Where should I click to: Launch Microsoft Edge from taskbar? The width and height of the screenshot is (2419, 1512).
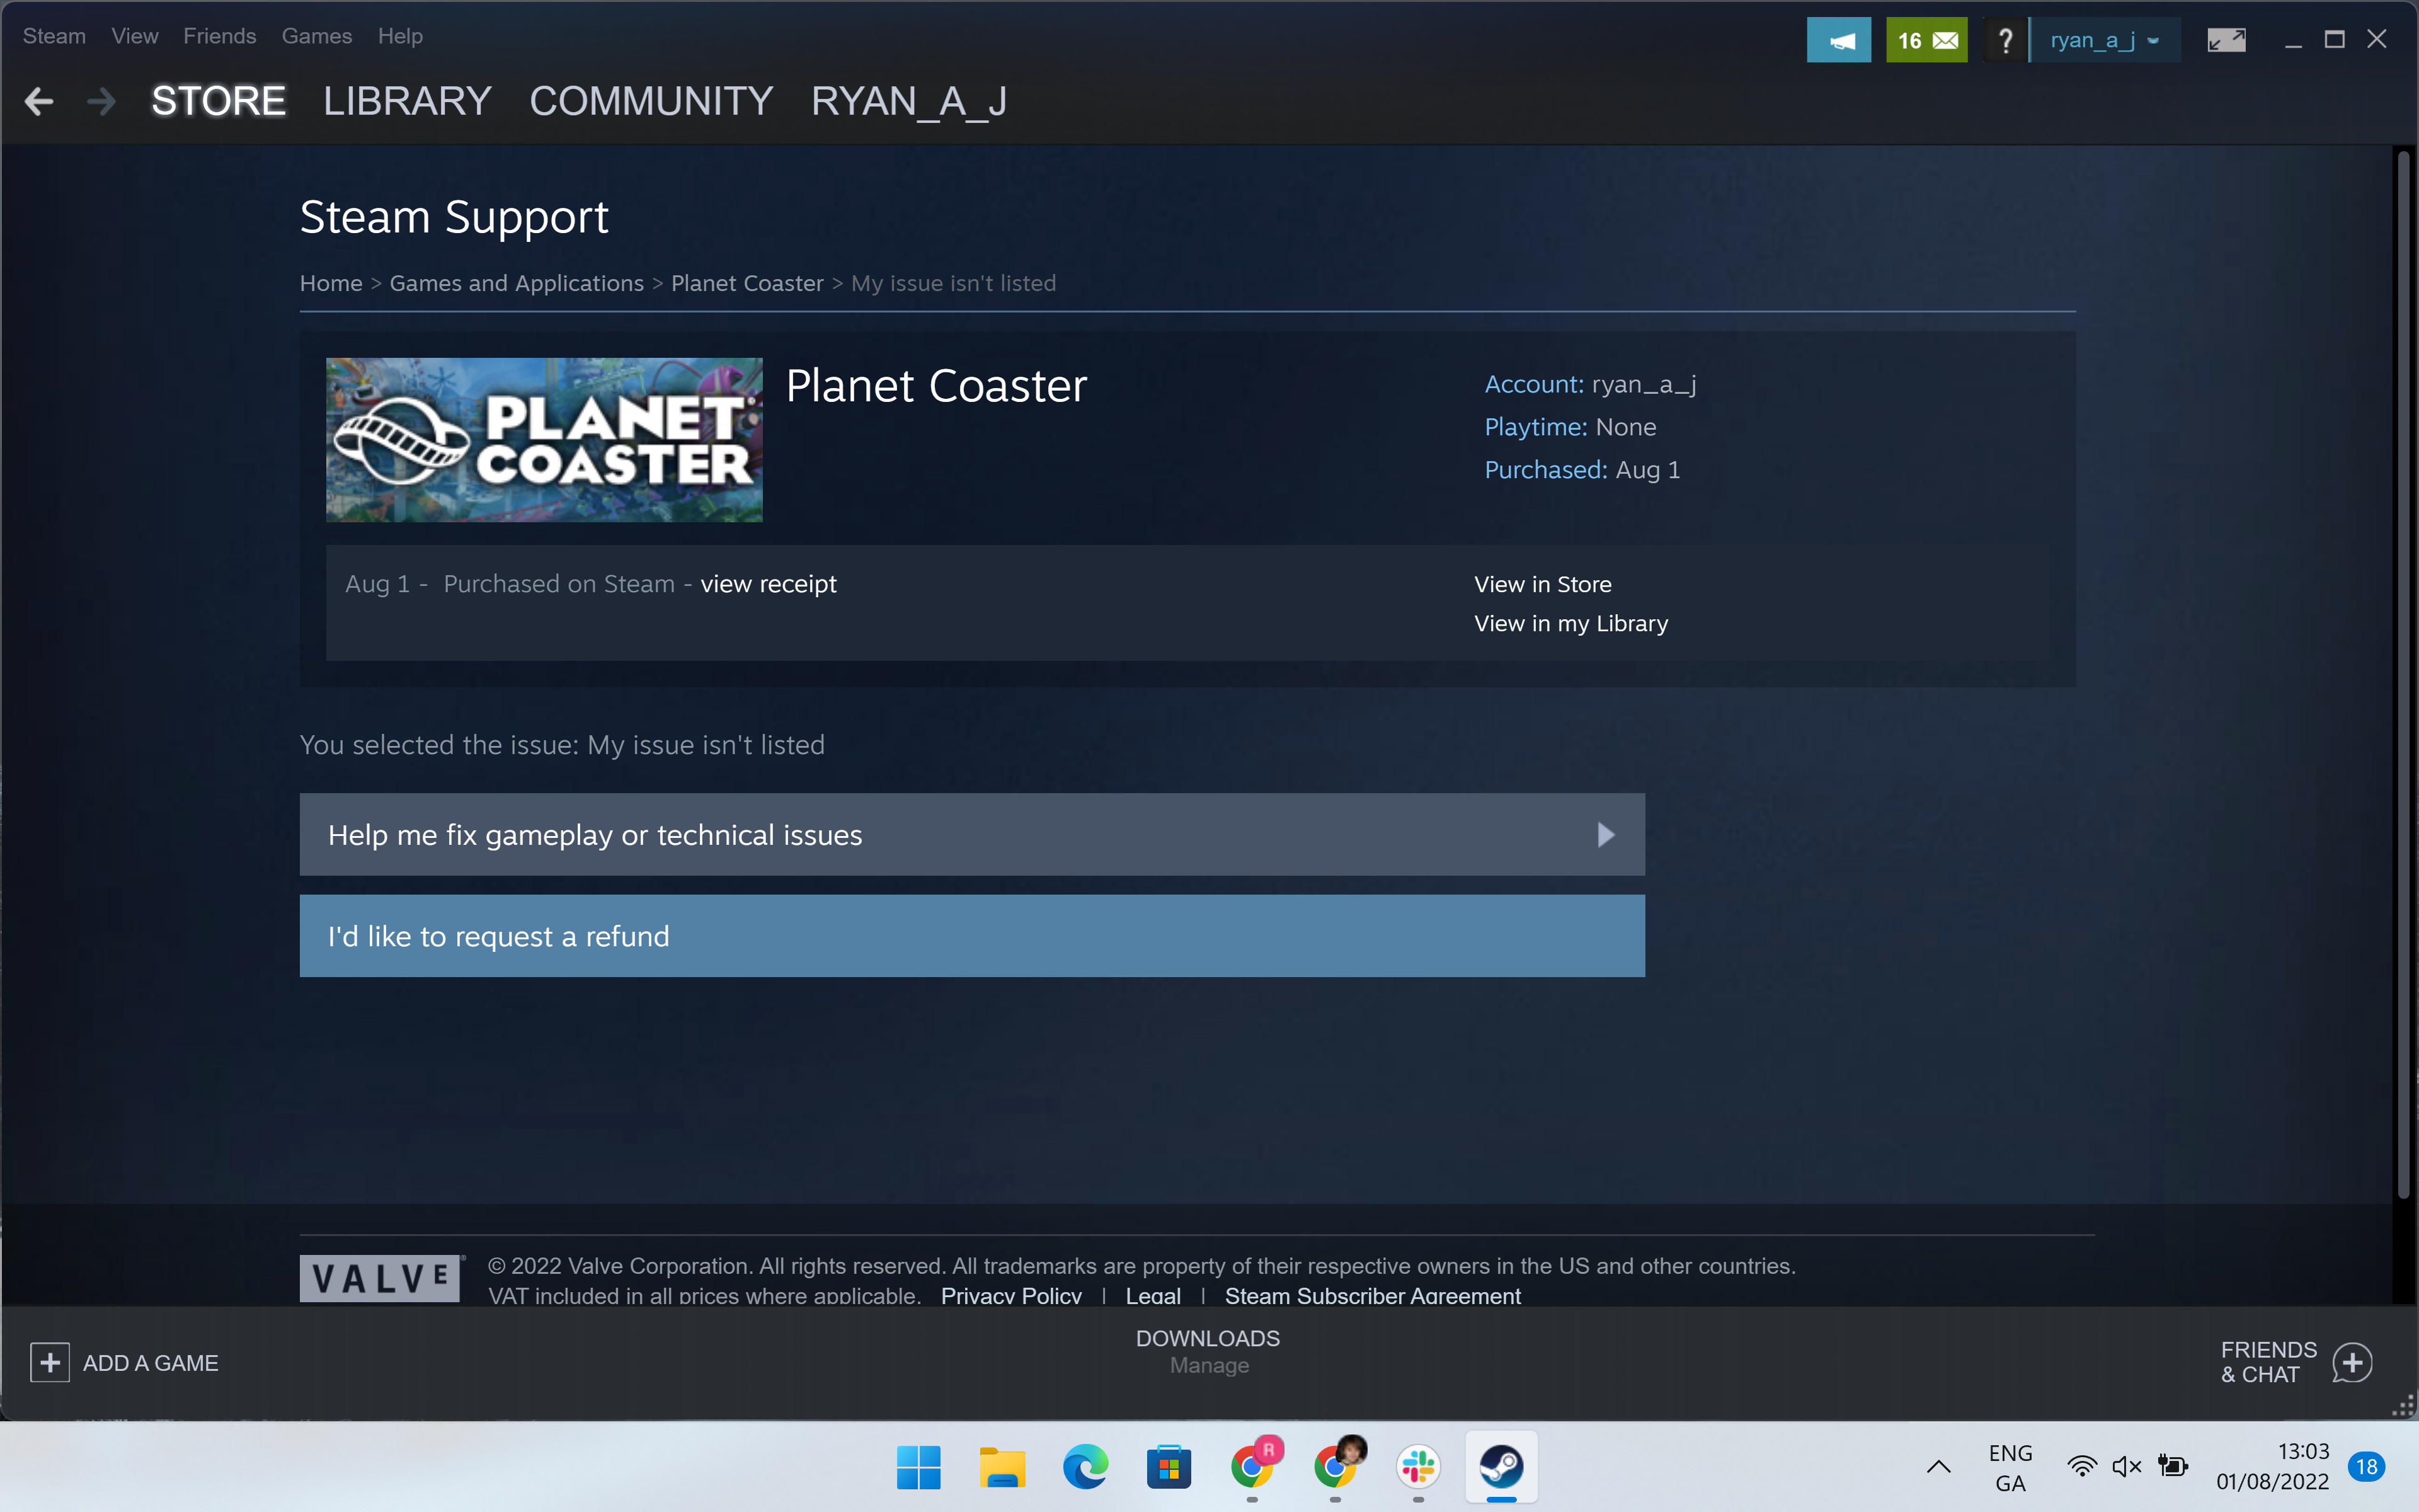click(1085, 1467)
